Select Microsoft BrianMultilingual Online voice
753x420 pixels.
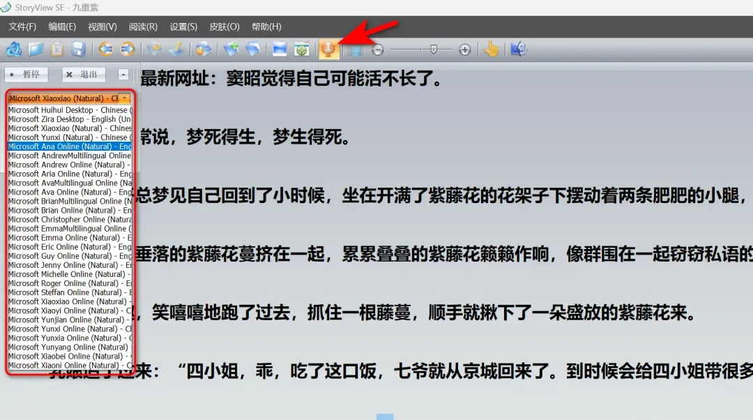point(70,202)
